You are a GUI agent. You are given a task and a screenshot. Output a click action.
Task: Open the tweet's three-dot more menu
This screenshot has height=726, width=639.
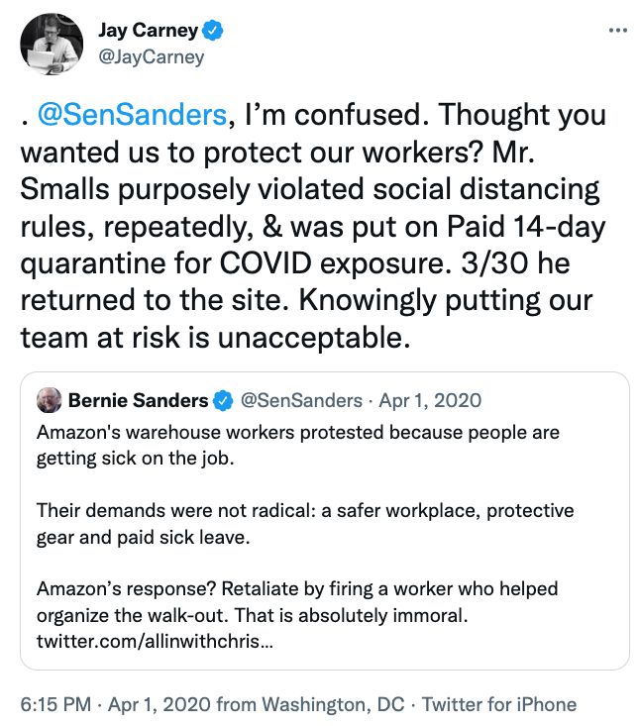coord(618,31)
